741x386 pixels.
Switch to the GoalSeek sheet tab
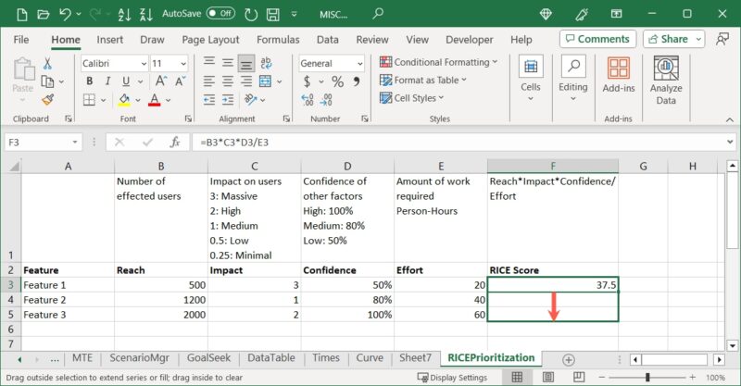click(208, 358)
